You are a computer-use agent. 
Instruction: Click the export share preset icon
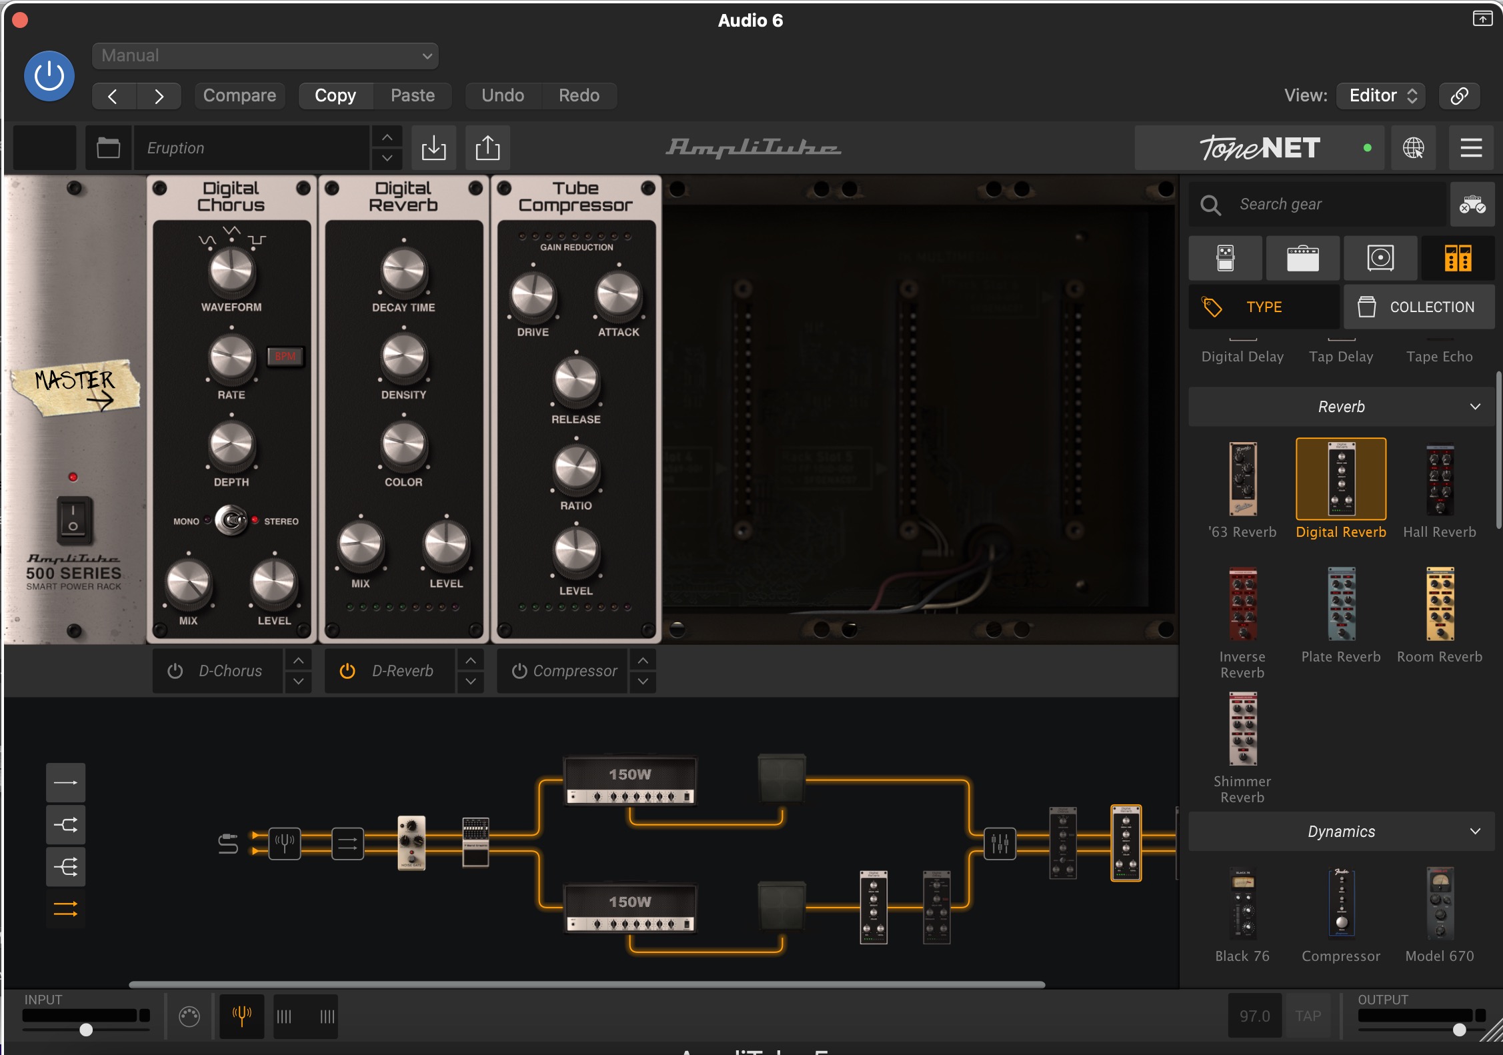click(x=487, y=147)
